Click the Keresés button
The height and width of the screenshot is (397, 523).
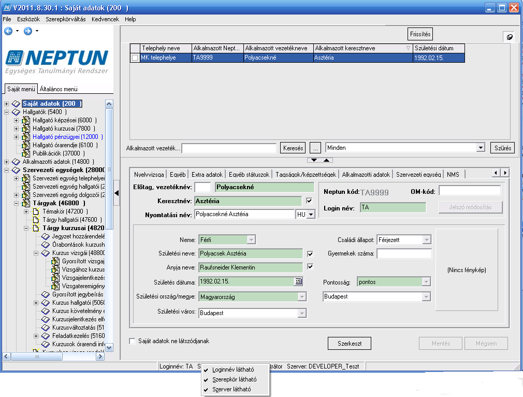click(293, 148)
